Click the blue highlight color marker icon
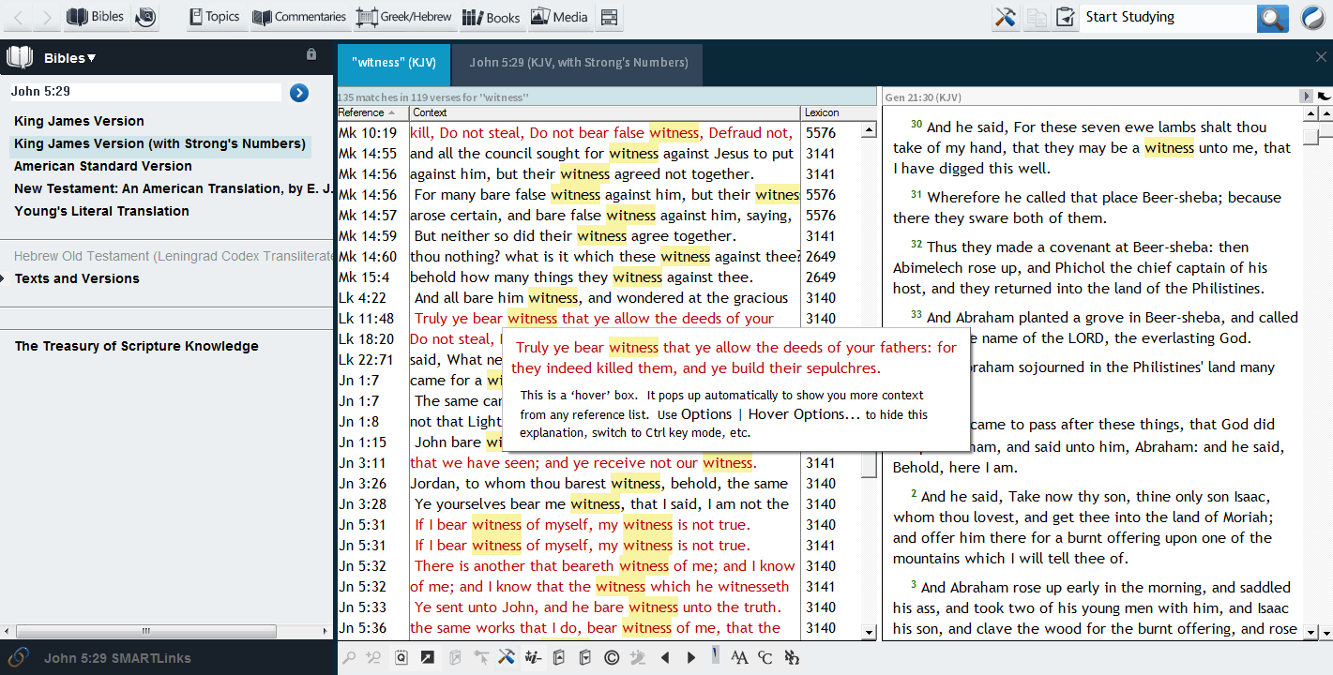Viewport: 1333px width, 675px height. point(716,654)
